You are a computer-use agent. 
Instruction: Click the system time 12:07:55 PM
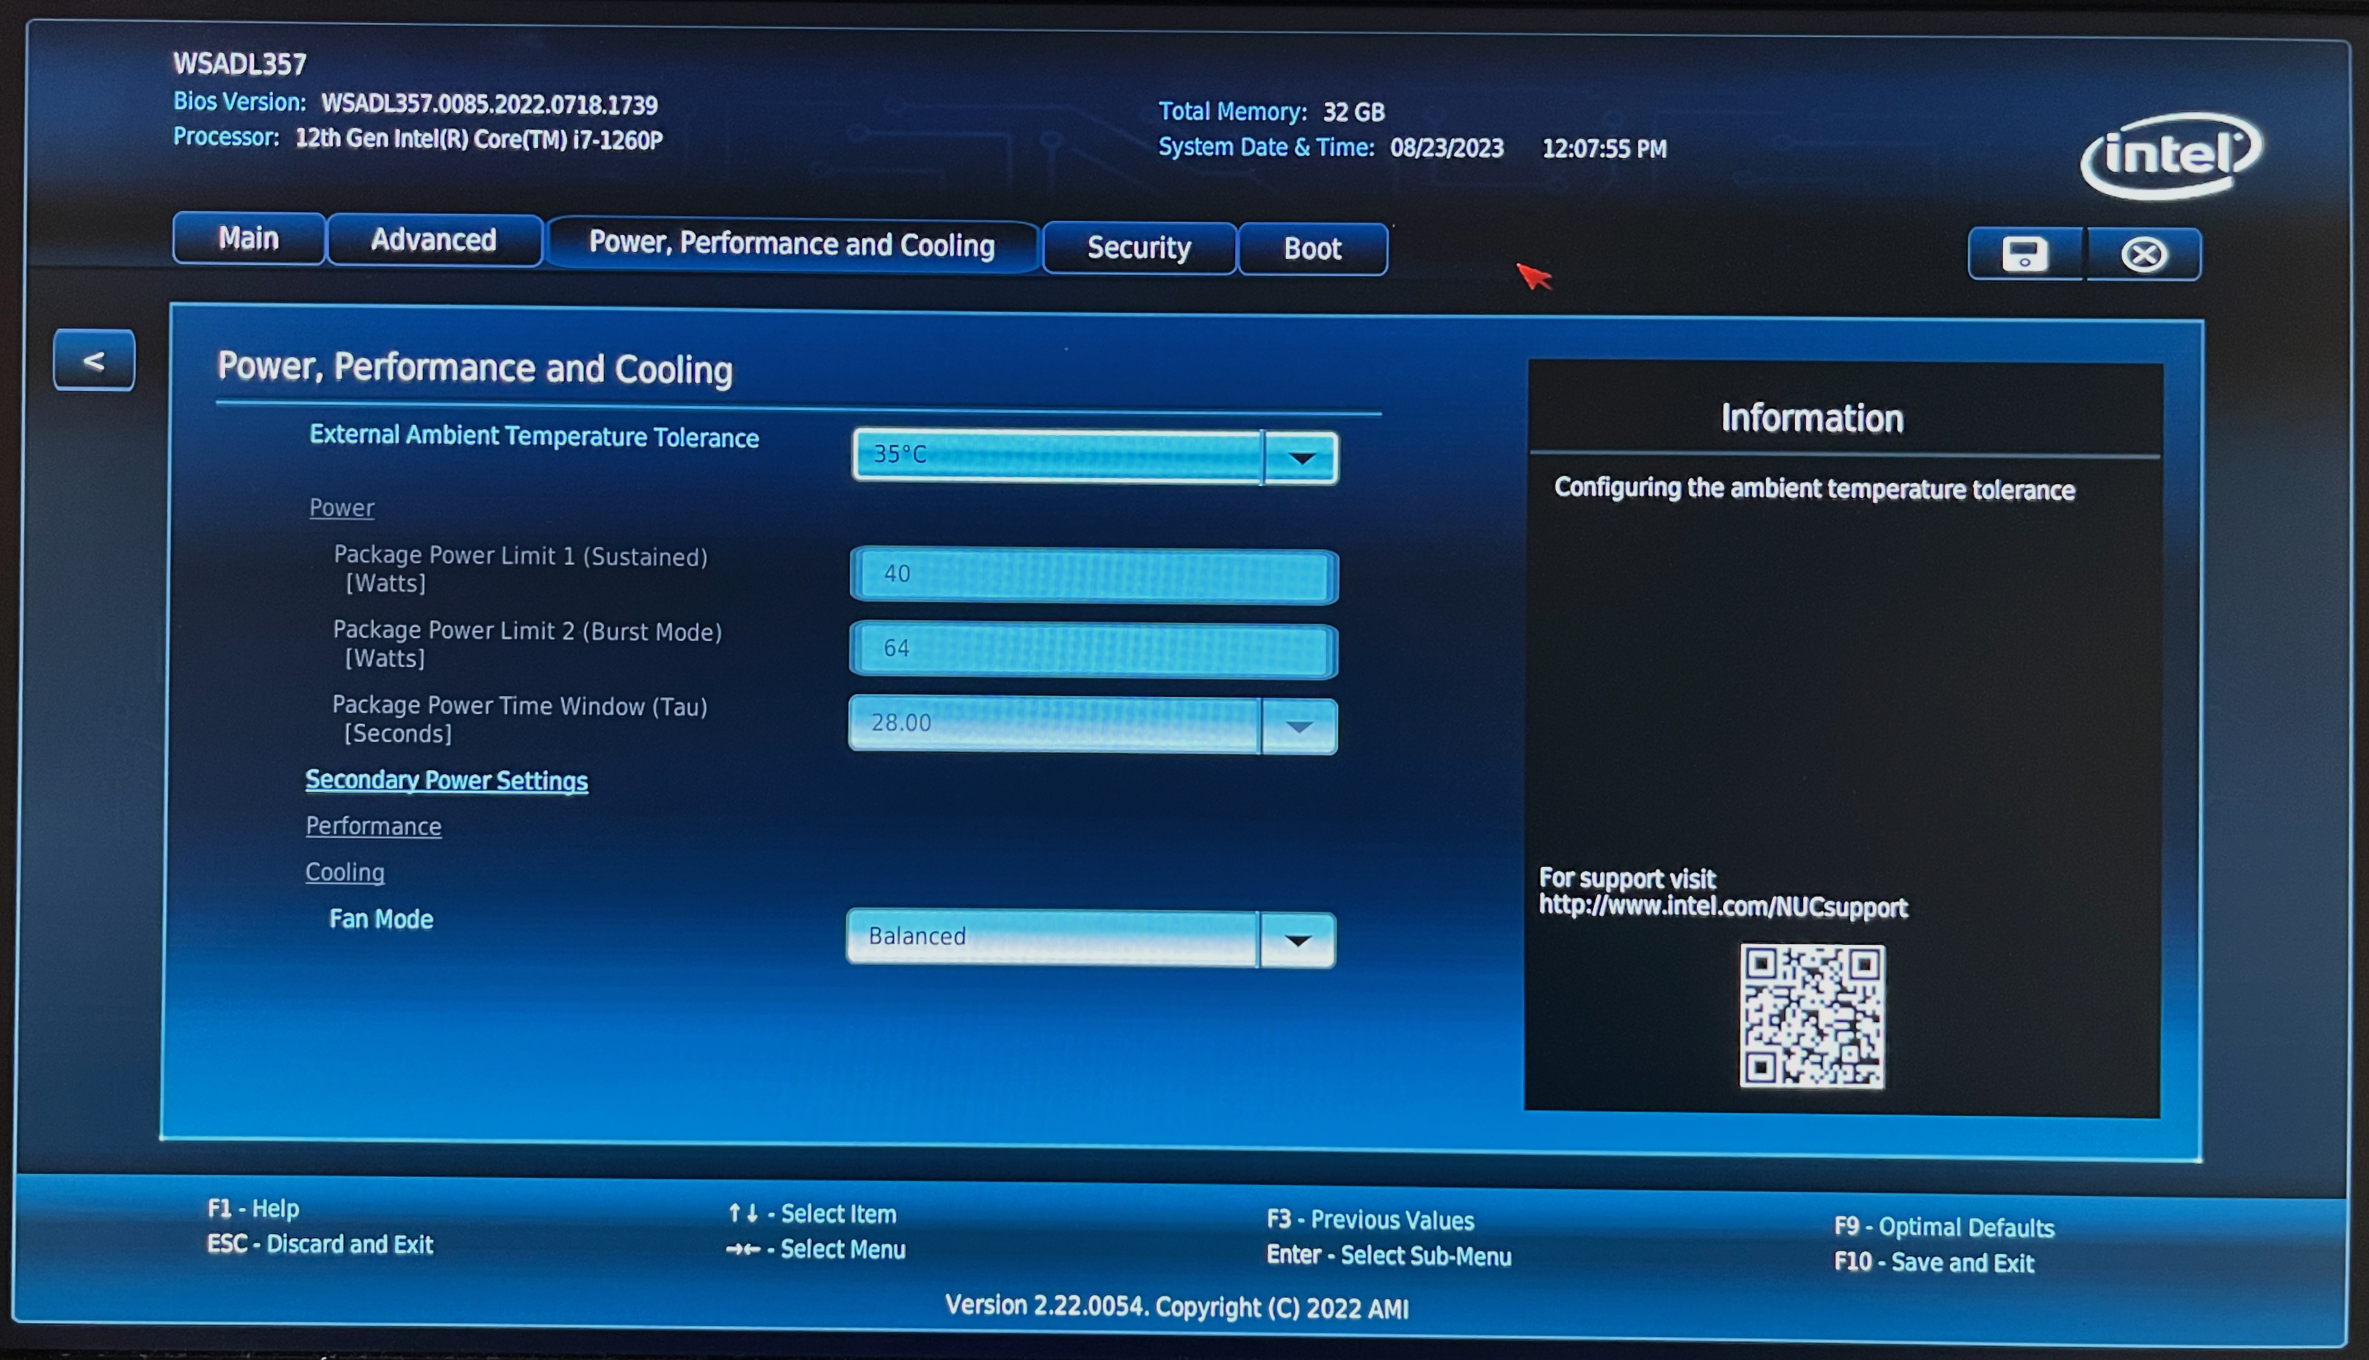pos(1604,149)
